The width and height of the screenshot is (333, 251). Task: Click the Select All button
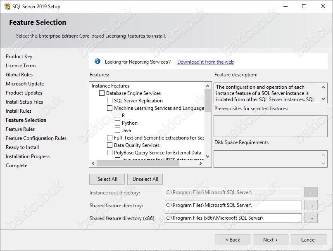[107, 179]
